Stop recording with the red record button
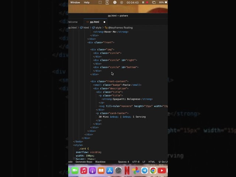236x177 pixels. [147, 3]
